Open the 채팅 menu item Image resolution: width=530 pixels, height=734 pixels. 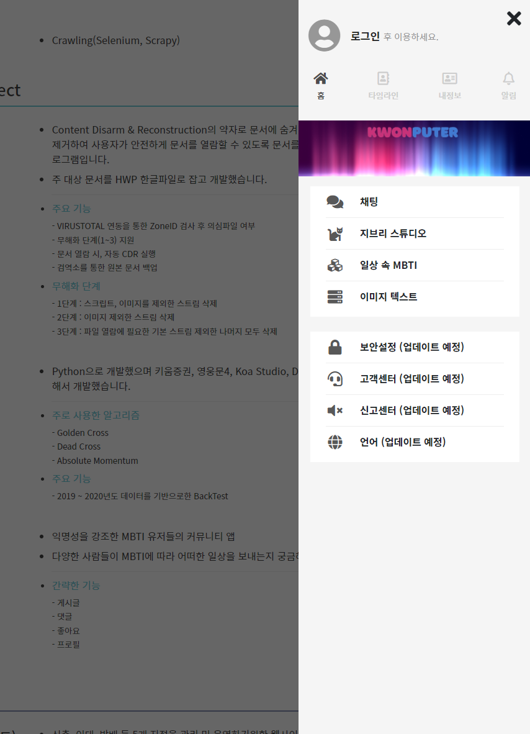(415, 202)
